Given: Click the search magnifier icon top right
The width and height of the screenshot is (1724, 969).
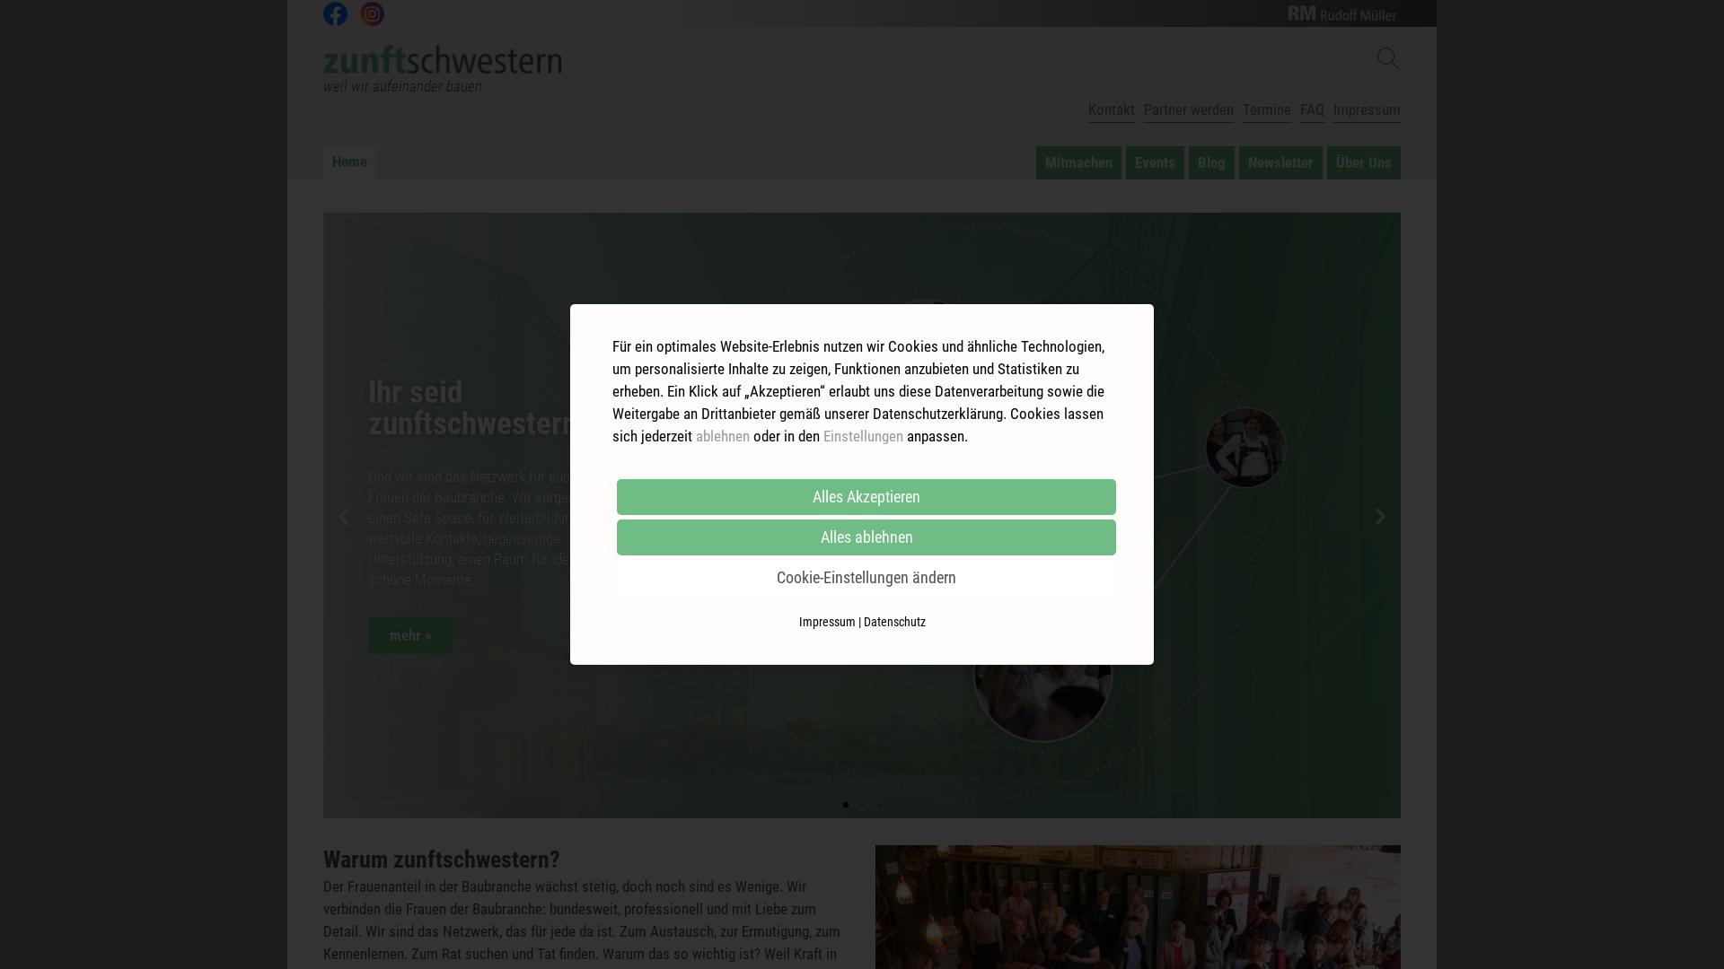Looking at the screenshot, I should pos(1387,58).
